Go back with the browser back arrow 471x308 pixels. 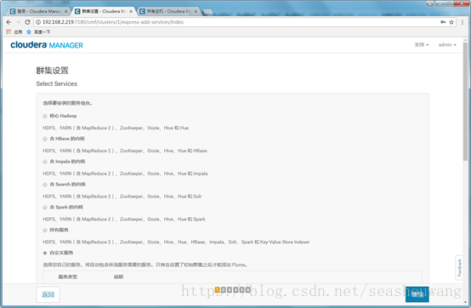(x=9, y=22)
